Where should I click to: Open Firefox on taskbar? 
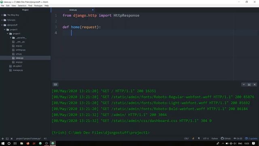(28, 143)
